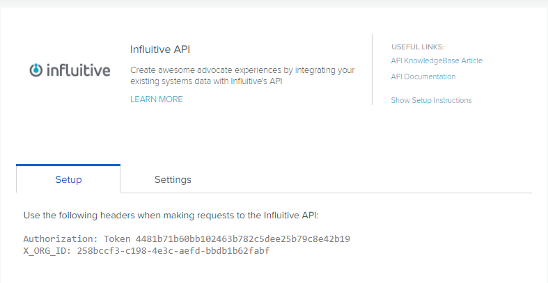Click the 'X_ORG_ID:' header label
The image size is (548, 283).
pyautogui.click(x=47, y=251)
